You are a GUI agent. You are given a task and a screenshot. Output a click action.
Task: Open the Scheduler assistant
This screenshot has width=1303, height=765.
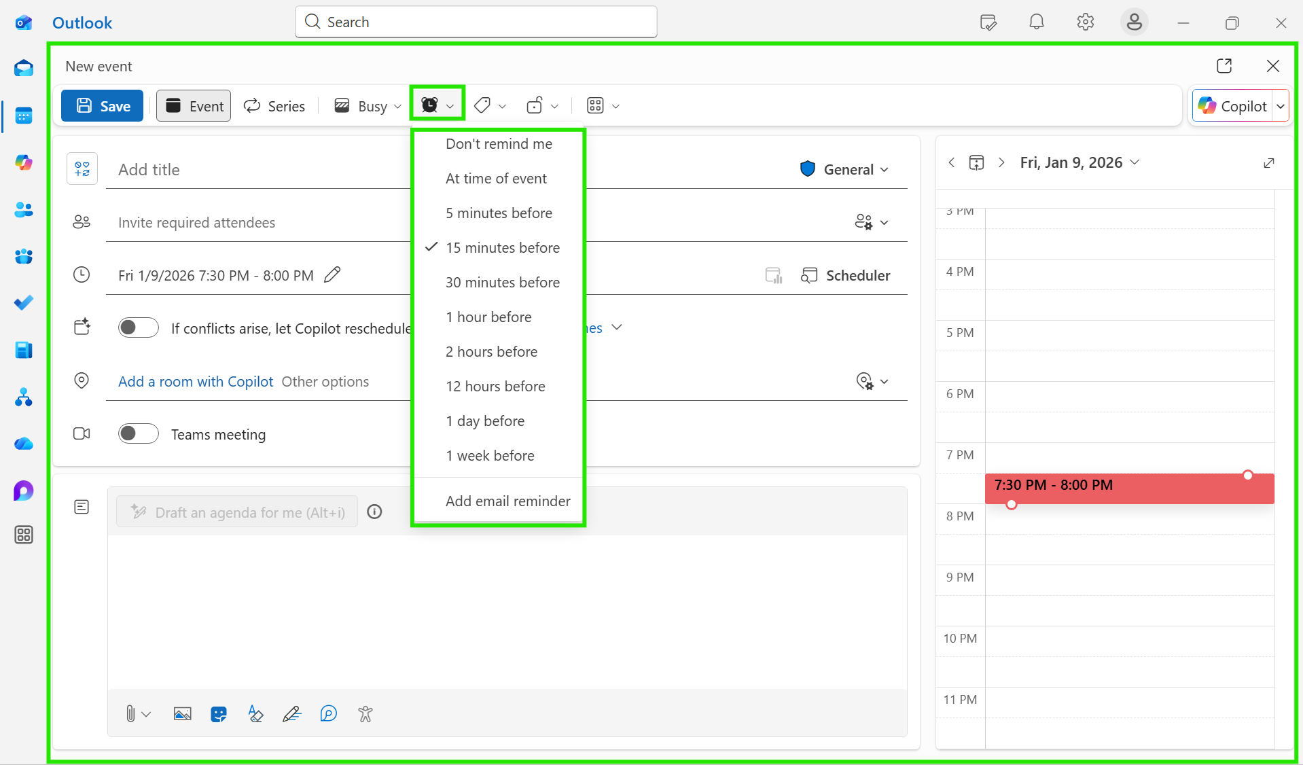point(846,275)
